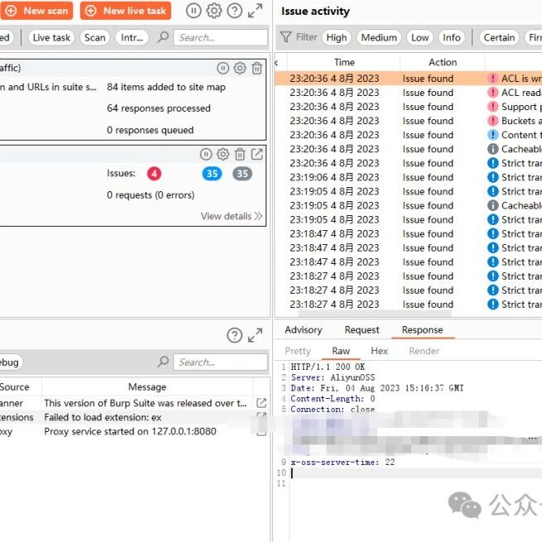Switch to the Hex view tab
Image resolution: width=542 pixels, height=542 pixels.
click(379, 351)
